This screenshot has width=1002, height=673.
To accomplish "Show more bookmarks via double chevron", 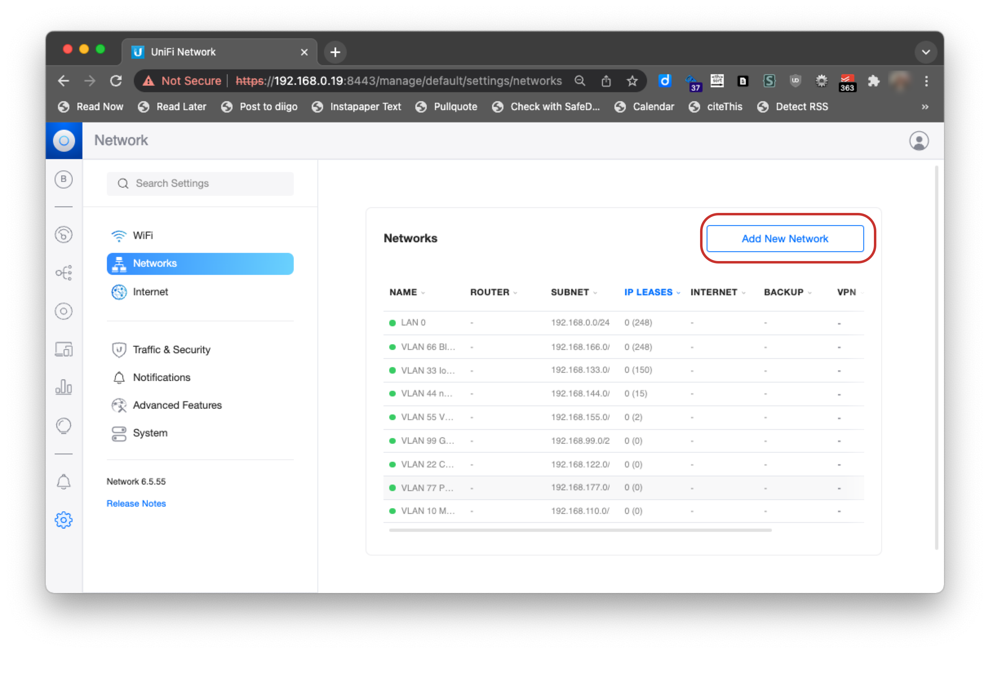I will (925, 107).
